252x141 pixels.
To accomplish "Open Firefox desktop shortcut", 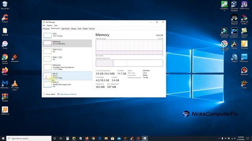I will click(5, 71).
